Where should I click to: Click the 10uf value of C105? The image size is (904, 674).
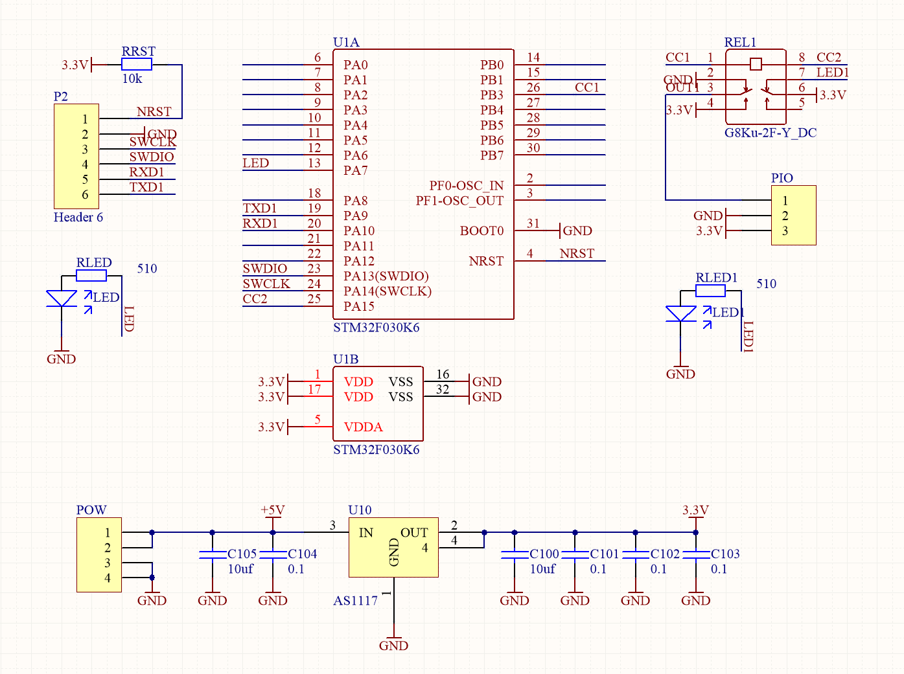(x=240, y=569)
